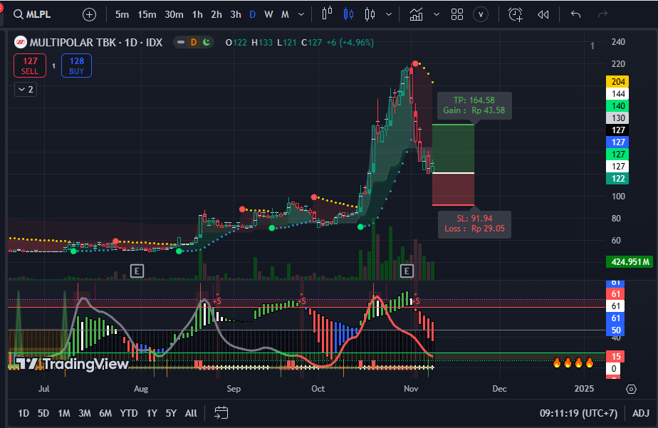Set the date range to YTD

point(129,413)
